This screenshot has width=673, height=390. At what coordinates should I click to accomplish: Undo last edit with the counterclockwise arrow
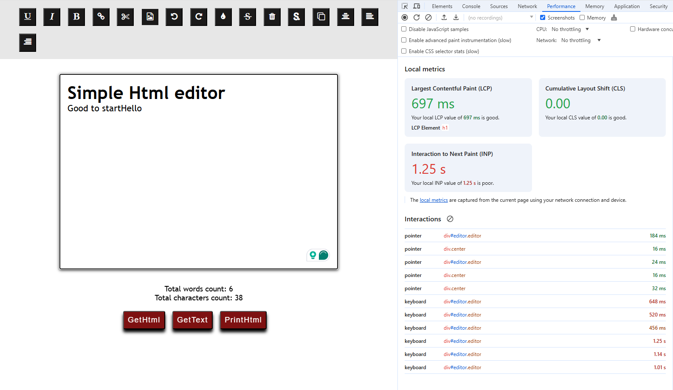174,17
